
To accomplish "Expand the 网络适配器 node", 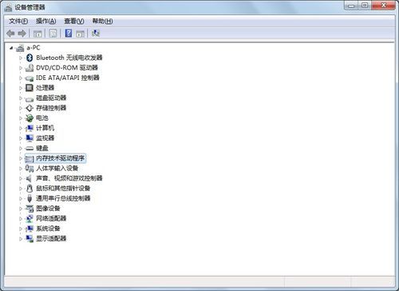I will tap(21, 219).
